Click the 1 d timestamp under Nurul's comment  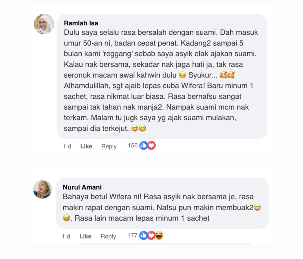66,237
